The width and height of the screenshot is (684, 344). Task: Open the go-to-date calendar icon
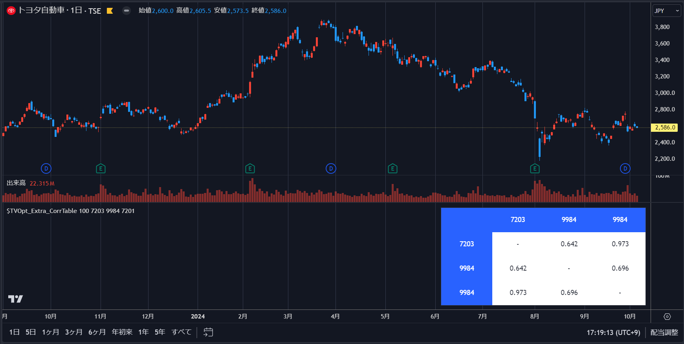point(208,332)
